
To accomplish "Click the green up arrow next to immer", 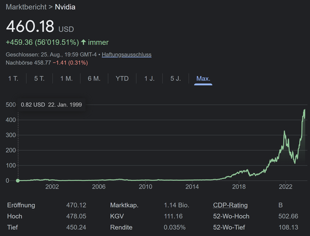I will coord(84,42).
